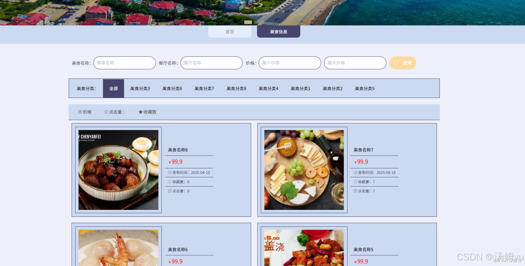Image resolution: width=525 pixels, height=266 pixels.
Task: Select the 美食分类5 filter
Action: [364, 88]
